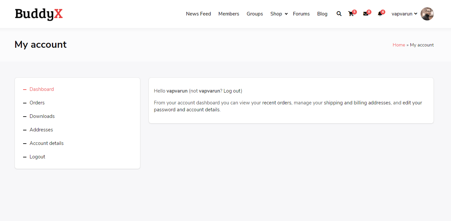Open Addresses in the account sidebar

(41, 130)
